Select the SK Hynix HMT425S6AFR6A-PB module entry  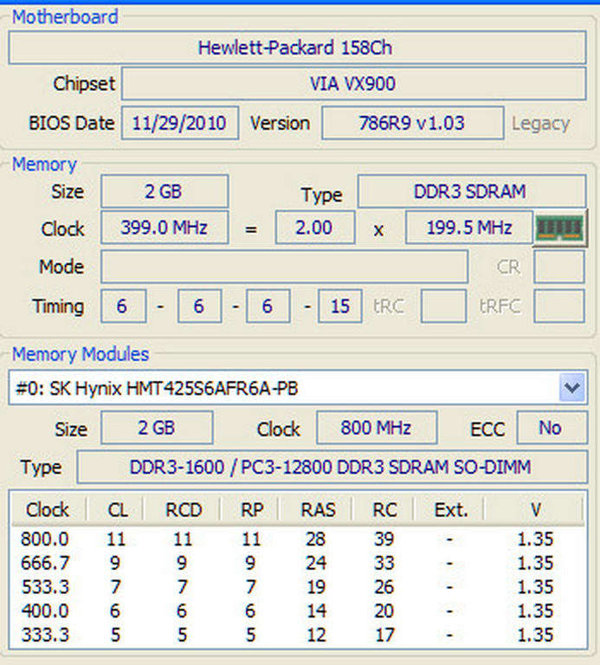click(297, 388)
